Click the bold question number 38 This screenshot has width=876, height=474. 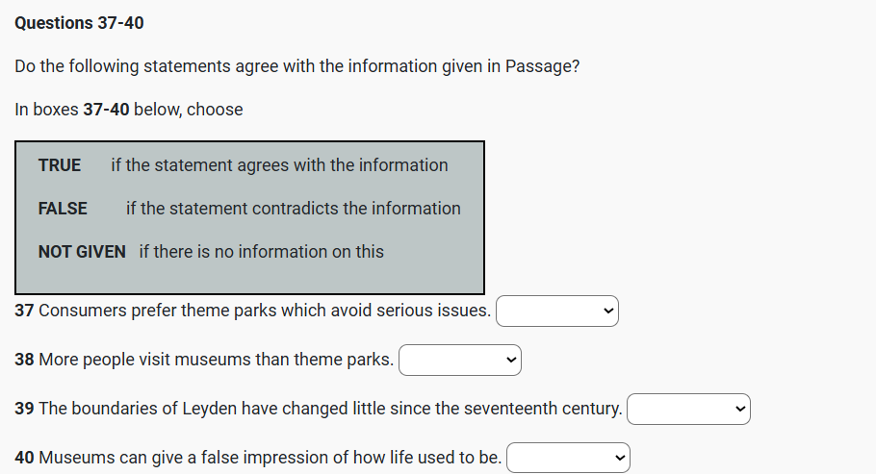click(x=25, y=361)
